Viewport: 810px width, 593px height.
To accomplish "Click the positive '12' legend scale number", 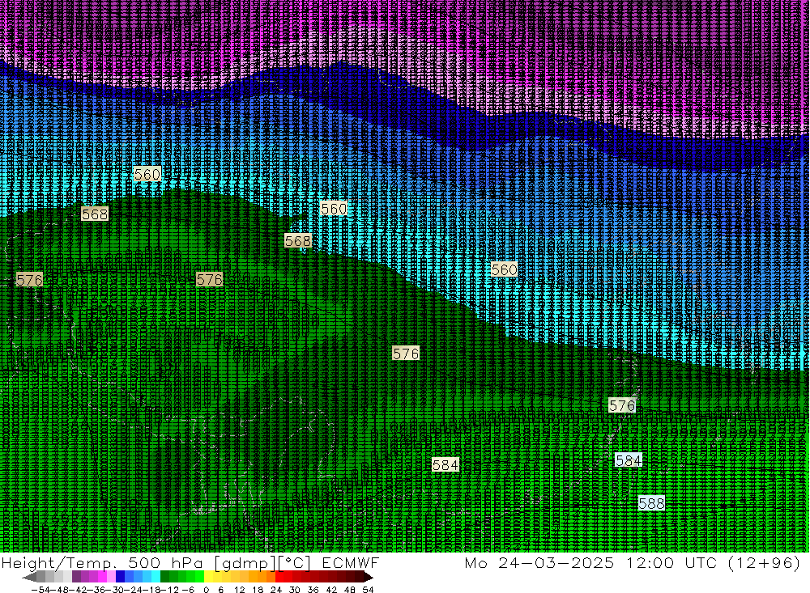I will coord(239,590).
